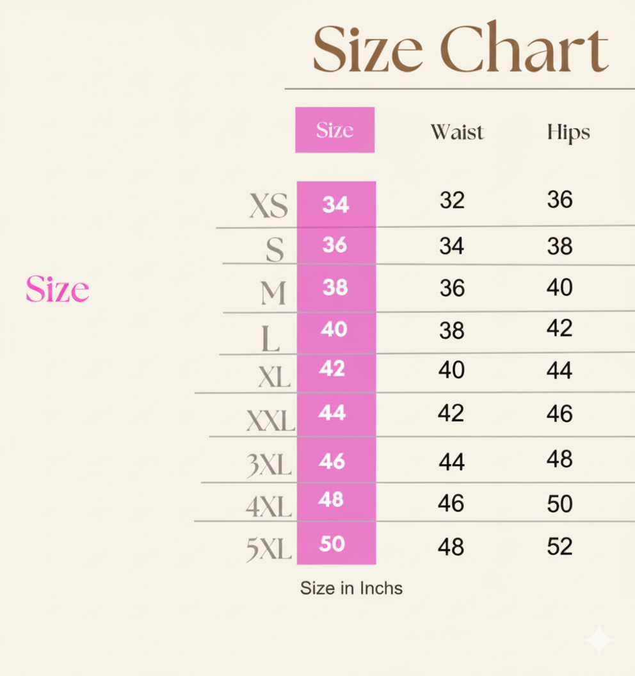Click waist value 32 in the XS row
Image resolution: width=635 pixels, height=676 pixels.
(452, 201)
